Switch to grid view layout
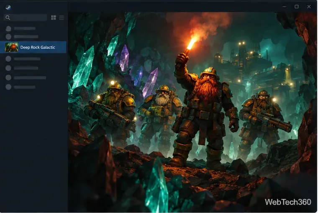The width and height of the screenshot is (318, 213). pos(54,18)
